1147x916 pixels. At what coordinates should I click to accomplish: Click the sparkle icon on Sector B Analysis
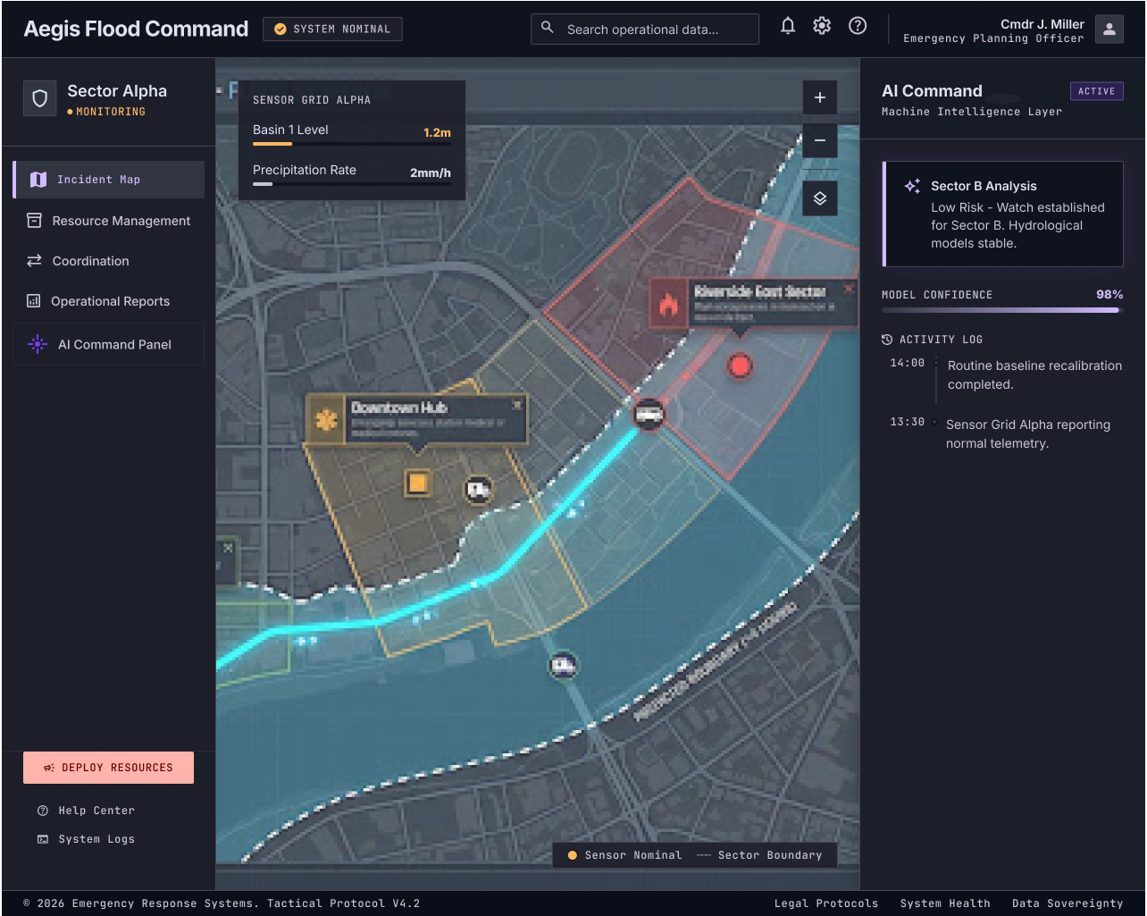click(912, 186)
